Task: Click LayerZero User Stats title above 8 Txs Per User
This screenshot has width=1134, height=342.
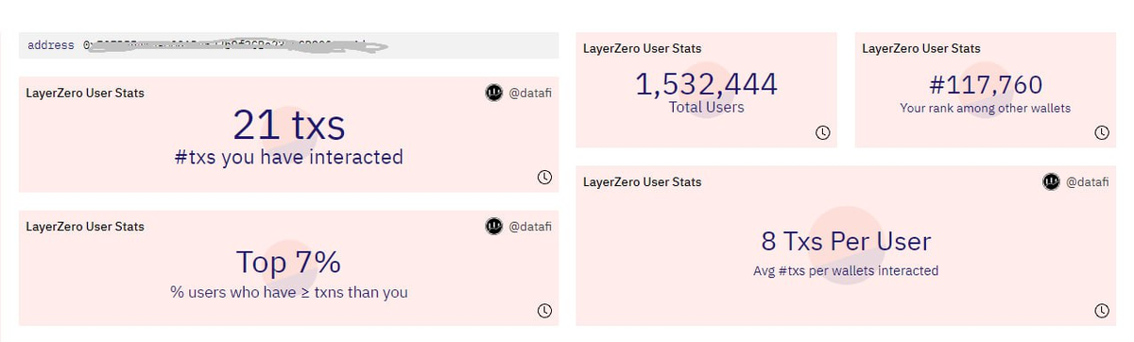Action: [643, 181]
